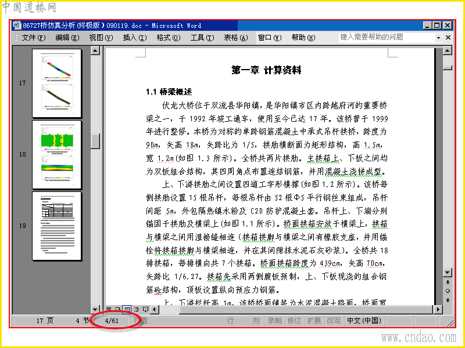Screen dimensions: 465x348
Task: Click the document vertical scrollbar thumb
Action: (448, 68)
